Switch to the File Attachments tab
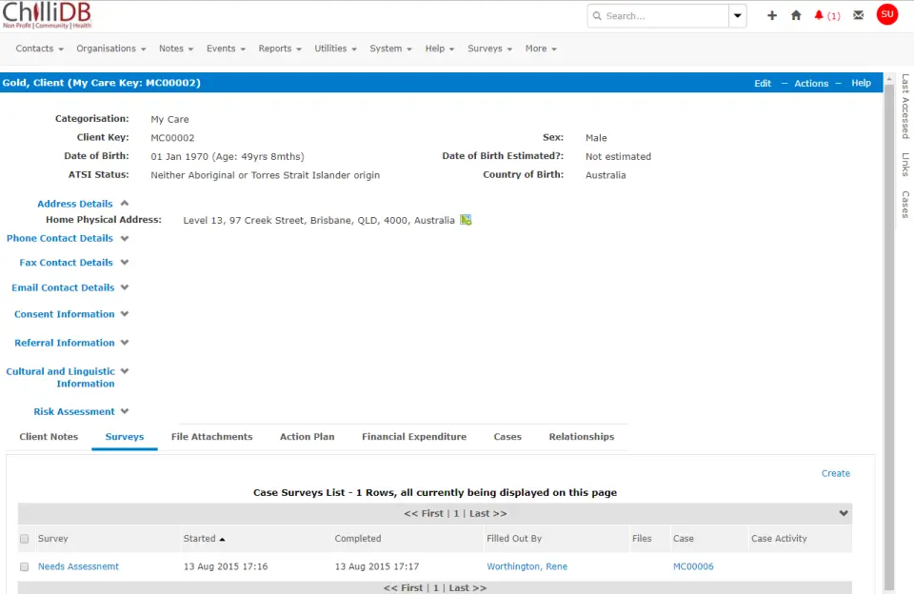 211,437
